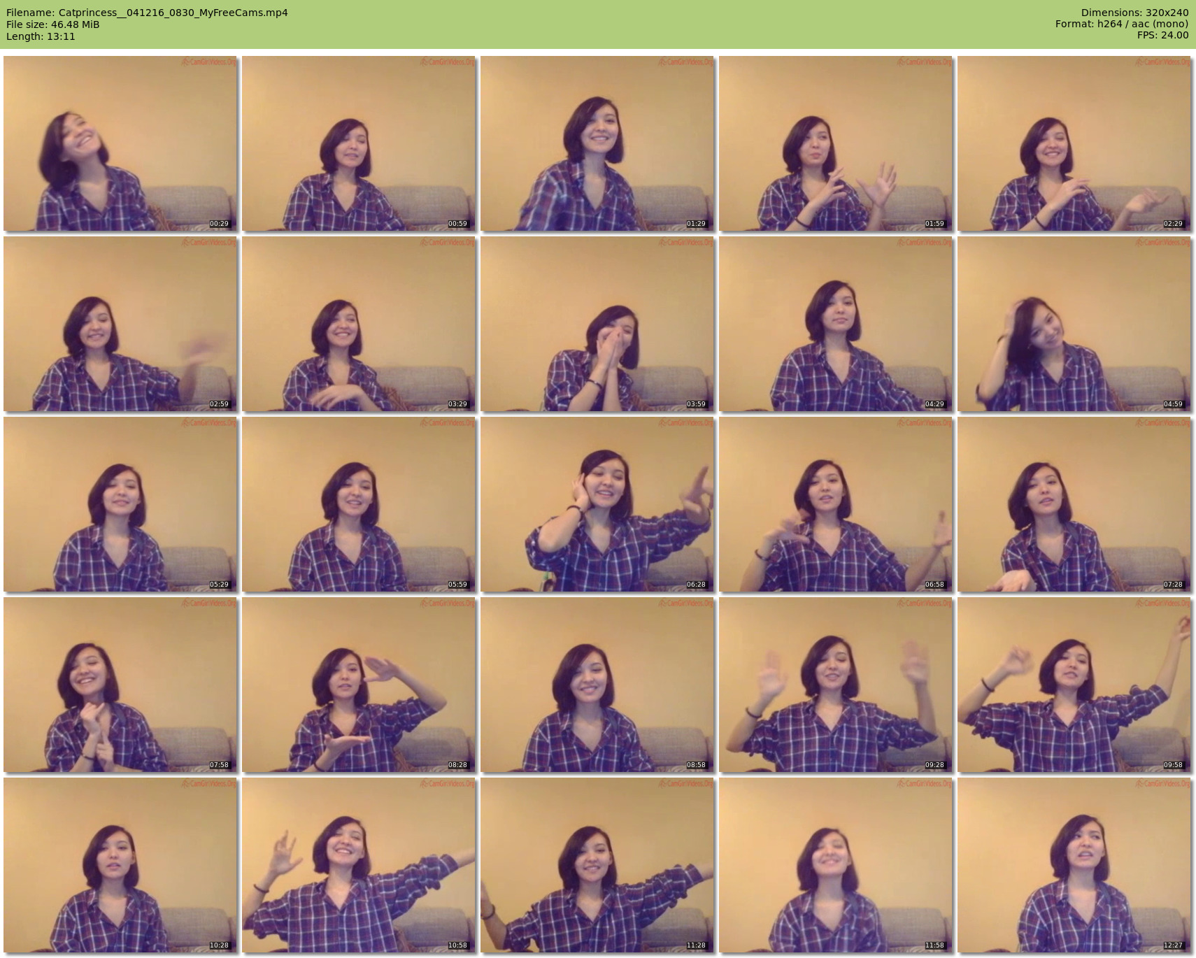
Task: Click the 04:59 thumbnail
Action: pyautogui.click(x=1074, y=324)
